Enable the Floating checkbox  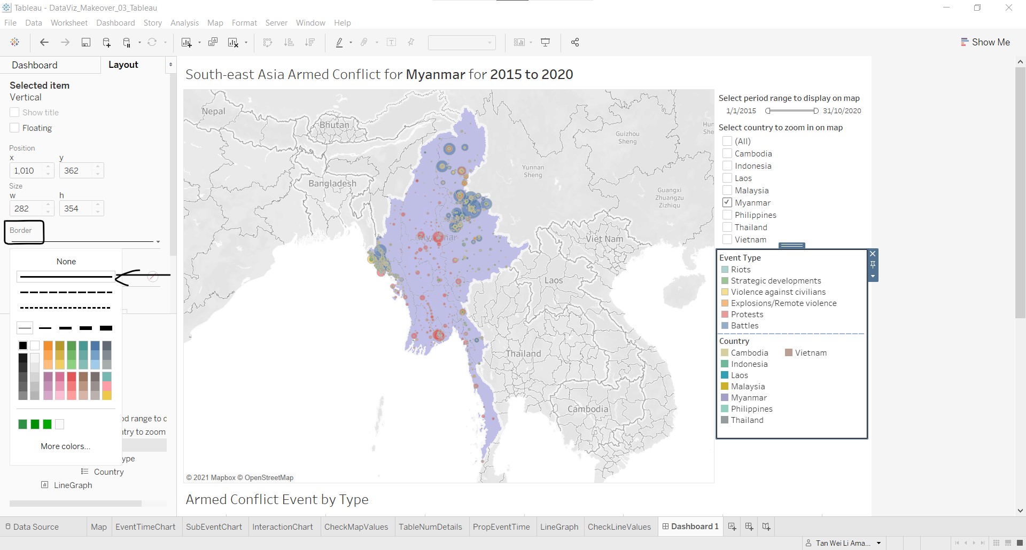pos(14,128)
